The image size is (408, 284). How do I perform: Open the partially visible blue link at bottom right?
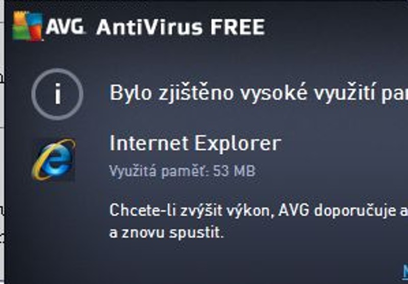pyautogui.click(x=405, y=271)
